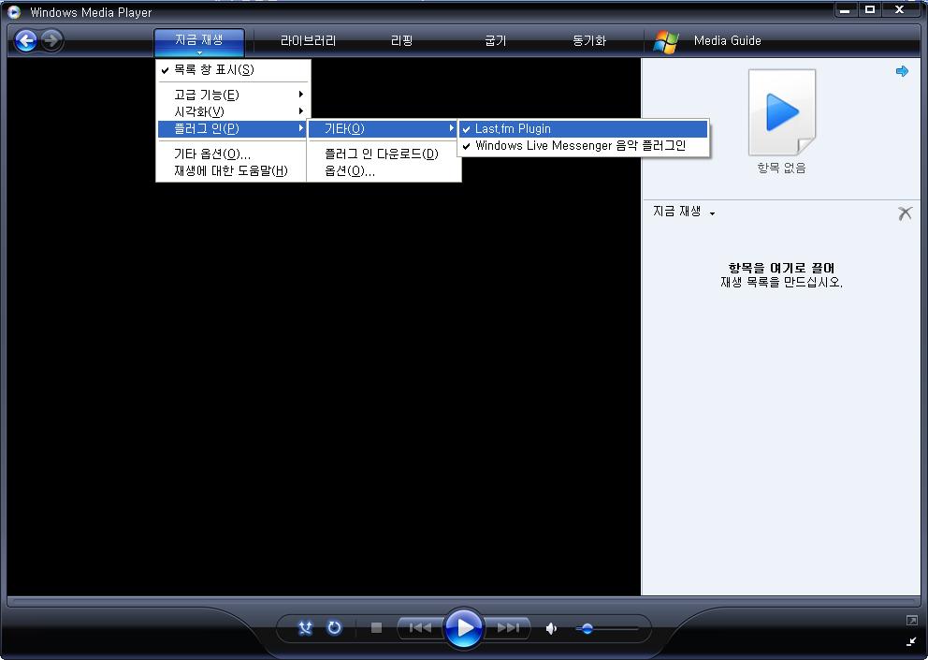Turn on repeat playback
Image resolution: width=928 pixels, height=660 pixels.
pyautogui.click(x=334, y=627)
